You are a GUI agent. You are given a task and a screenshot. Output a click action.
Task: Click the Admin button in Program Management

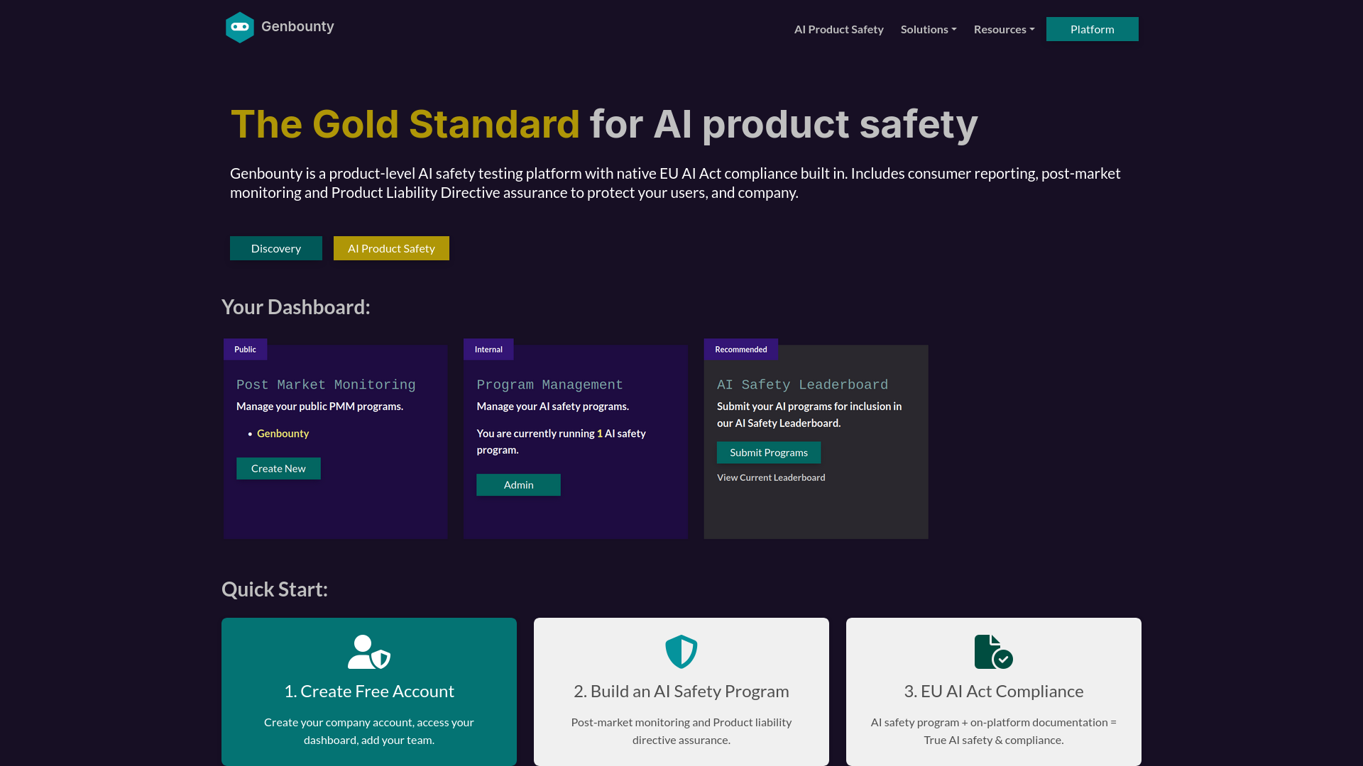tap(518, 485)
